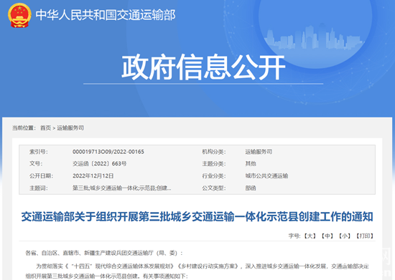The image size is (395, 280).
Task: Click 城市公共交通运输 industry category value
Action: click(x=266, y=175)
